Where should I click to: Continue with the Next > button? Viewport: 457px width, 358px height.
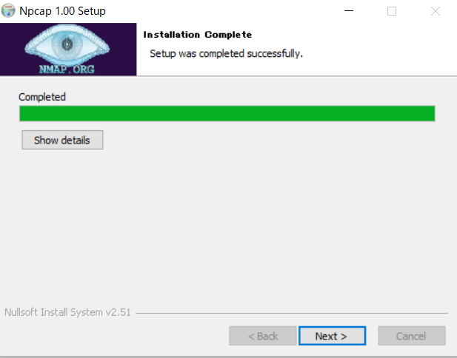(333, 336)
